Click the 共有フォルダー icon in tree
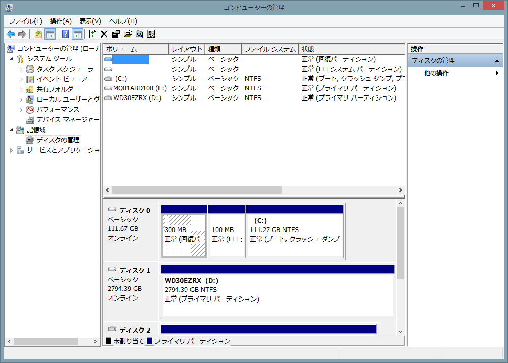Viewport: 508px width, 363px height. (30, 89)
